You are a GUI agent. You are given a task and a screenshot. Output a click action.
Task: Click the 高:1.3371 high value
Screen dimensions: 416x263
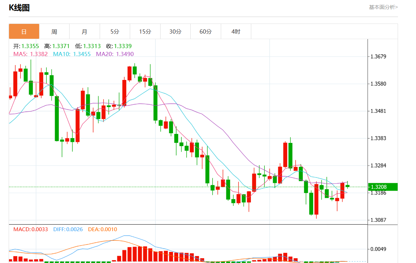pos(57,46)
